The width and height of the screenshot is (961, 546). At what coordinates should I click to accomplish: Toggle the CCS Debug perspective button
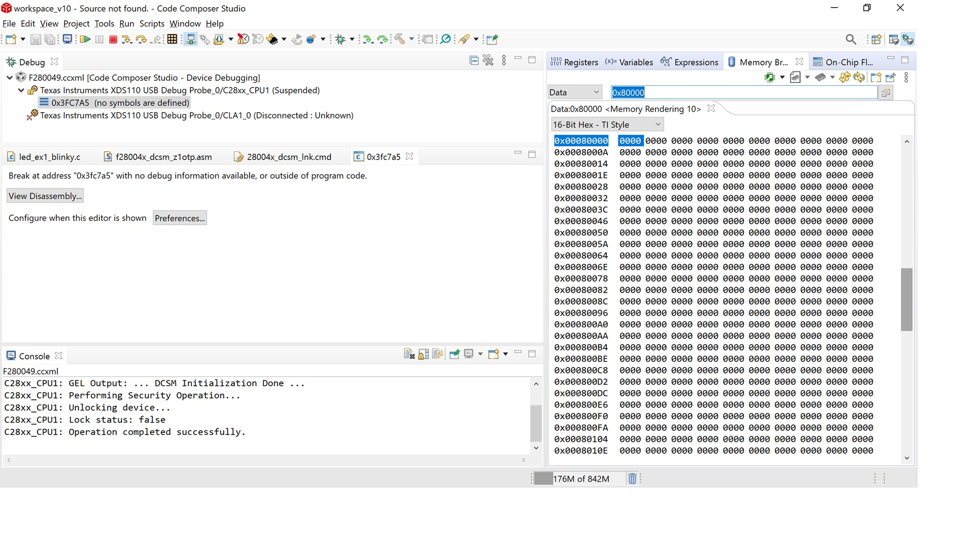[x=908, y=39]
